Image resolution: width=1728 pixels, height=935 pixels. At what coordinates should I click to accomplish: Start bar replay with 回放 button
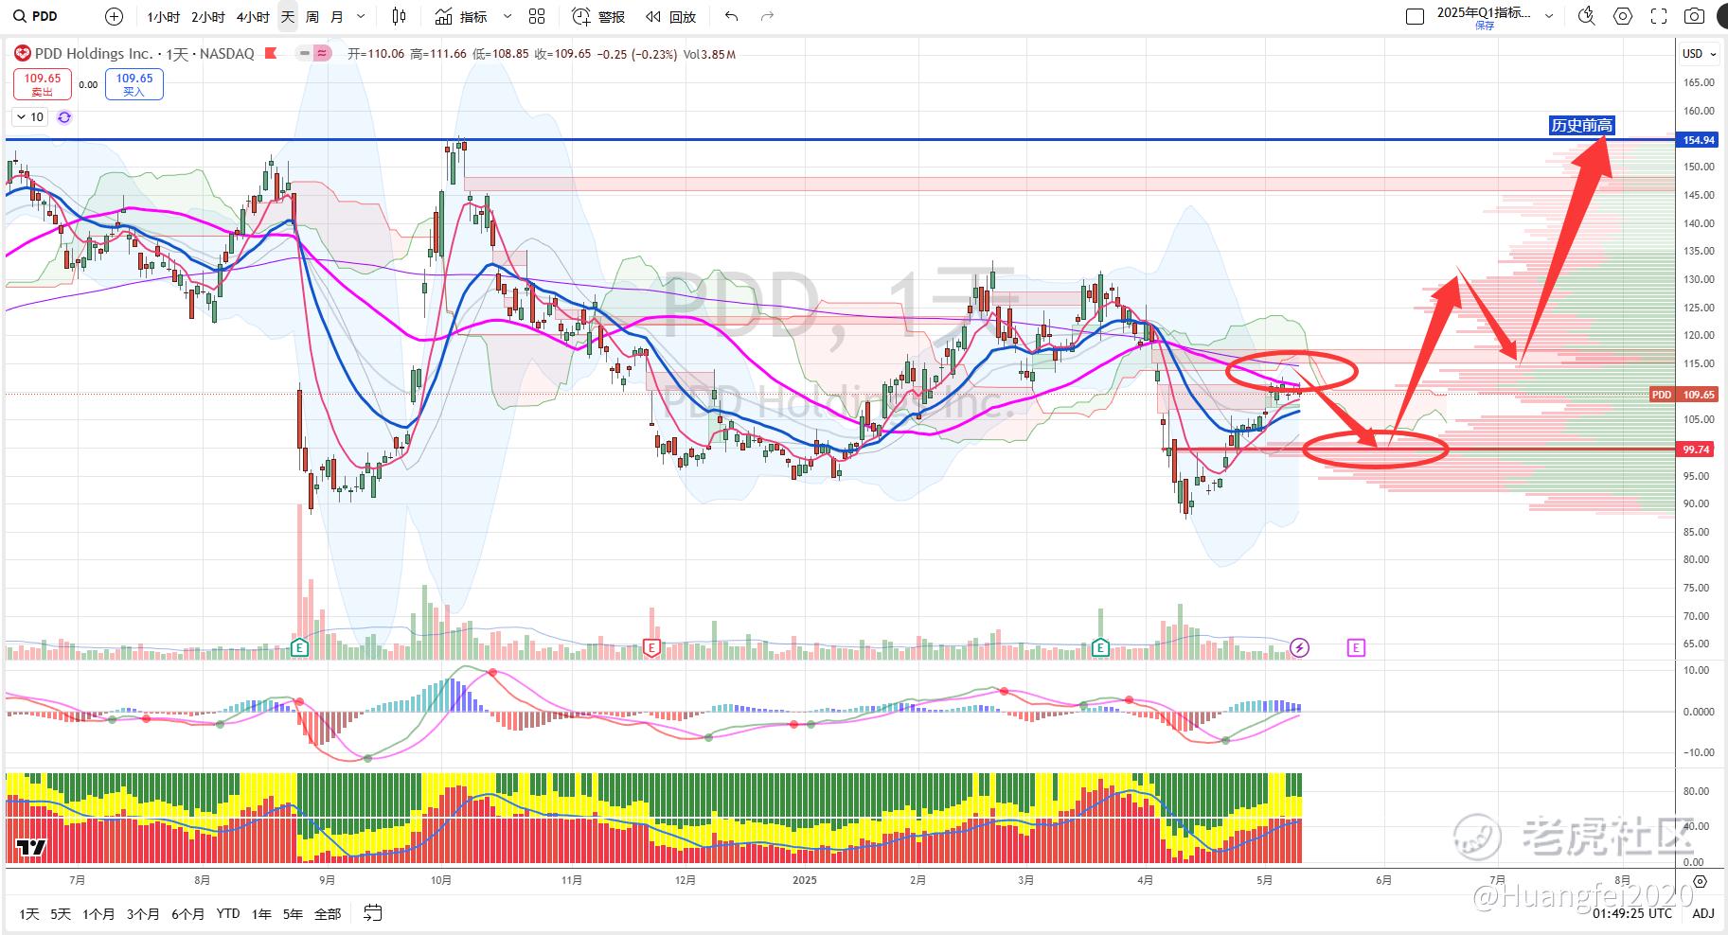(670, 17)
